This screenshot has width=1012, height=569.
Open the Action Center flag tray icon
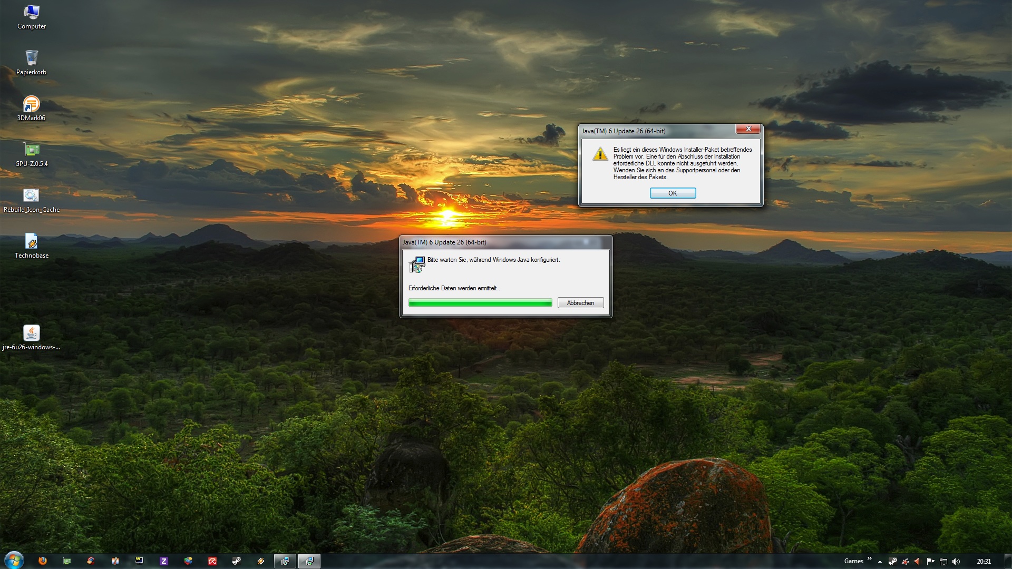click(930, 562)
